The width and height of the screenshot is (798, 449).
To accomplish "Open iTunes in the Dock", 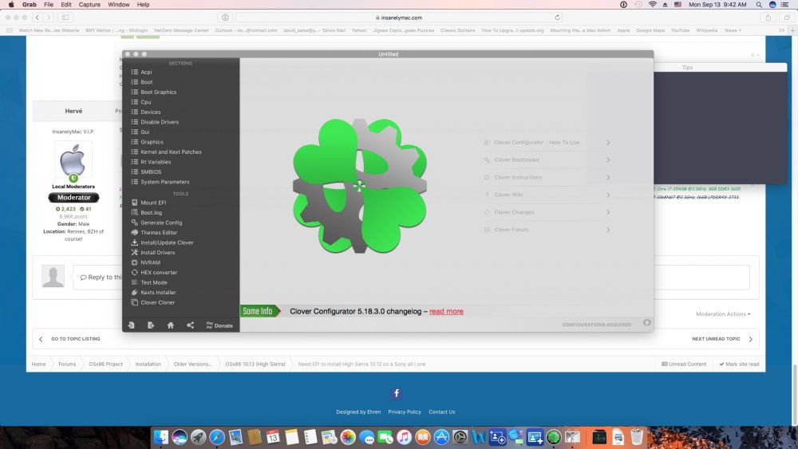I will click(404, 437).
